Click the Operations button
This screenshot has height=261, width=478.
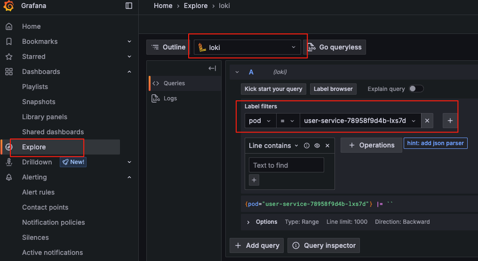(x=371, y=145)
